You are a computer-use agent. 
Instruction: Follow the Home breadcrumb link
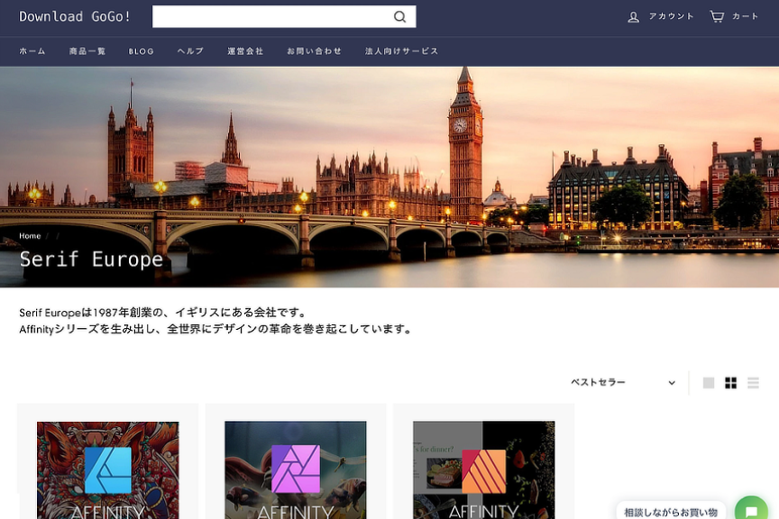tap(30, 236)
